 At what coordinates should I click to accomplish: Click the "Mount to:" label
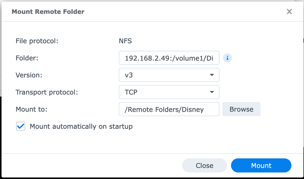pyautogui.click(x=31, y=109)
